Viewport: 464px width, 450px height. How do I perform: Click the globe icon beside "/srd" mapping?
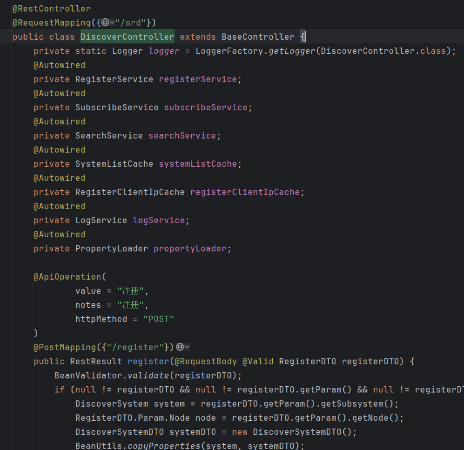point(105,22)
